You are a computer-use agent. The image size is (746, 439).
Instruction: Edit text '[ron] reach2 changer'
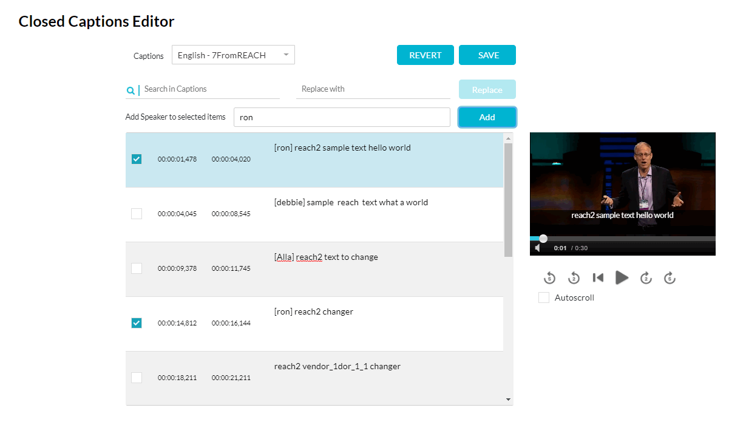point(314,311)
